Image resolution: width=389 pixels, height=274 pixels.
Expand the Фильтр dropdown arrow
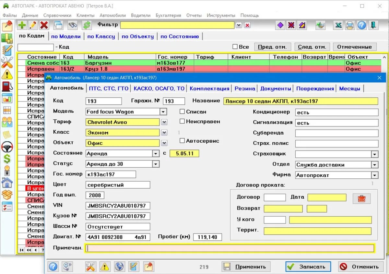click(239, 25)
